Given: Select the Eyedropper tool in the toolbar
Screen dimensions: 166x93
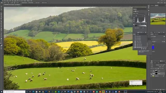Looking at the screenshot, I should click(x=1, y=17).
